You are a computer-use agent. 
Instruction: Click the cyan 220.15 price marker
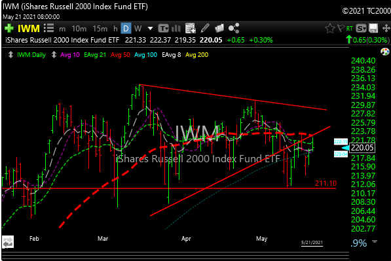(x=341, y=142)
